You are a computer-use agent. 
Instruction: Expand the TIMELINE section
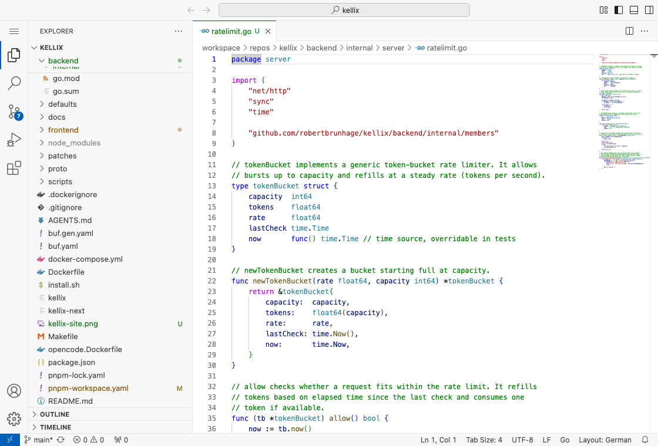110,427
